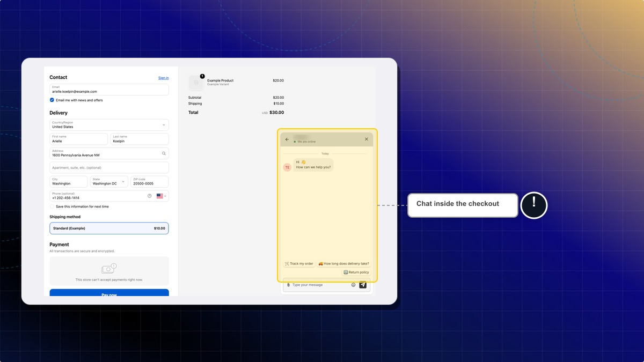This screenshot has height=362, width=644.
Task: Click the TE agent avatar in chat
Action: coord(287,167)
